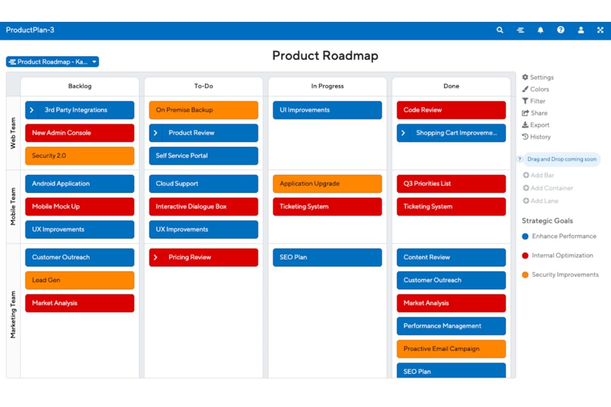Open the To-Do UX Improvements card
The height and width of the screenshot is (407, 611).
[204, 229]
